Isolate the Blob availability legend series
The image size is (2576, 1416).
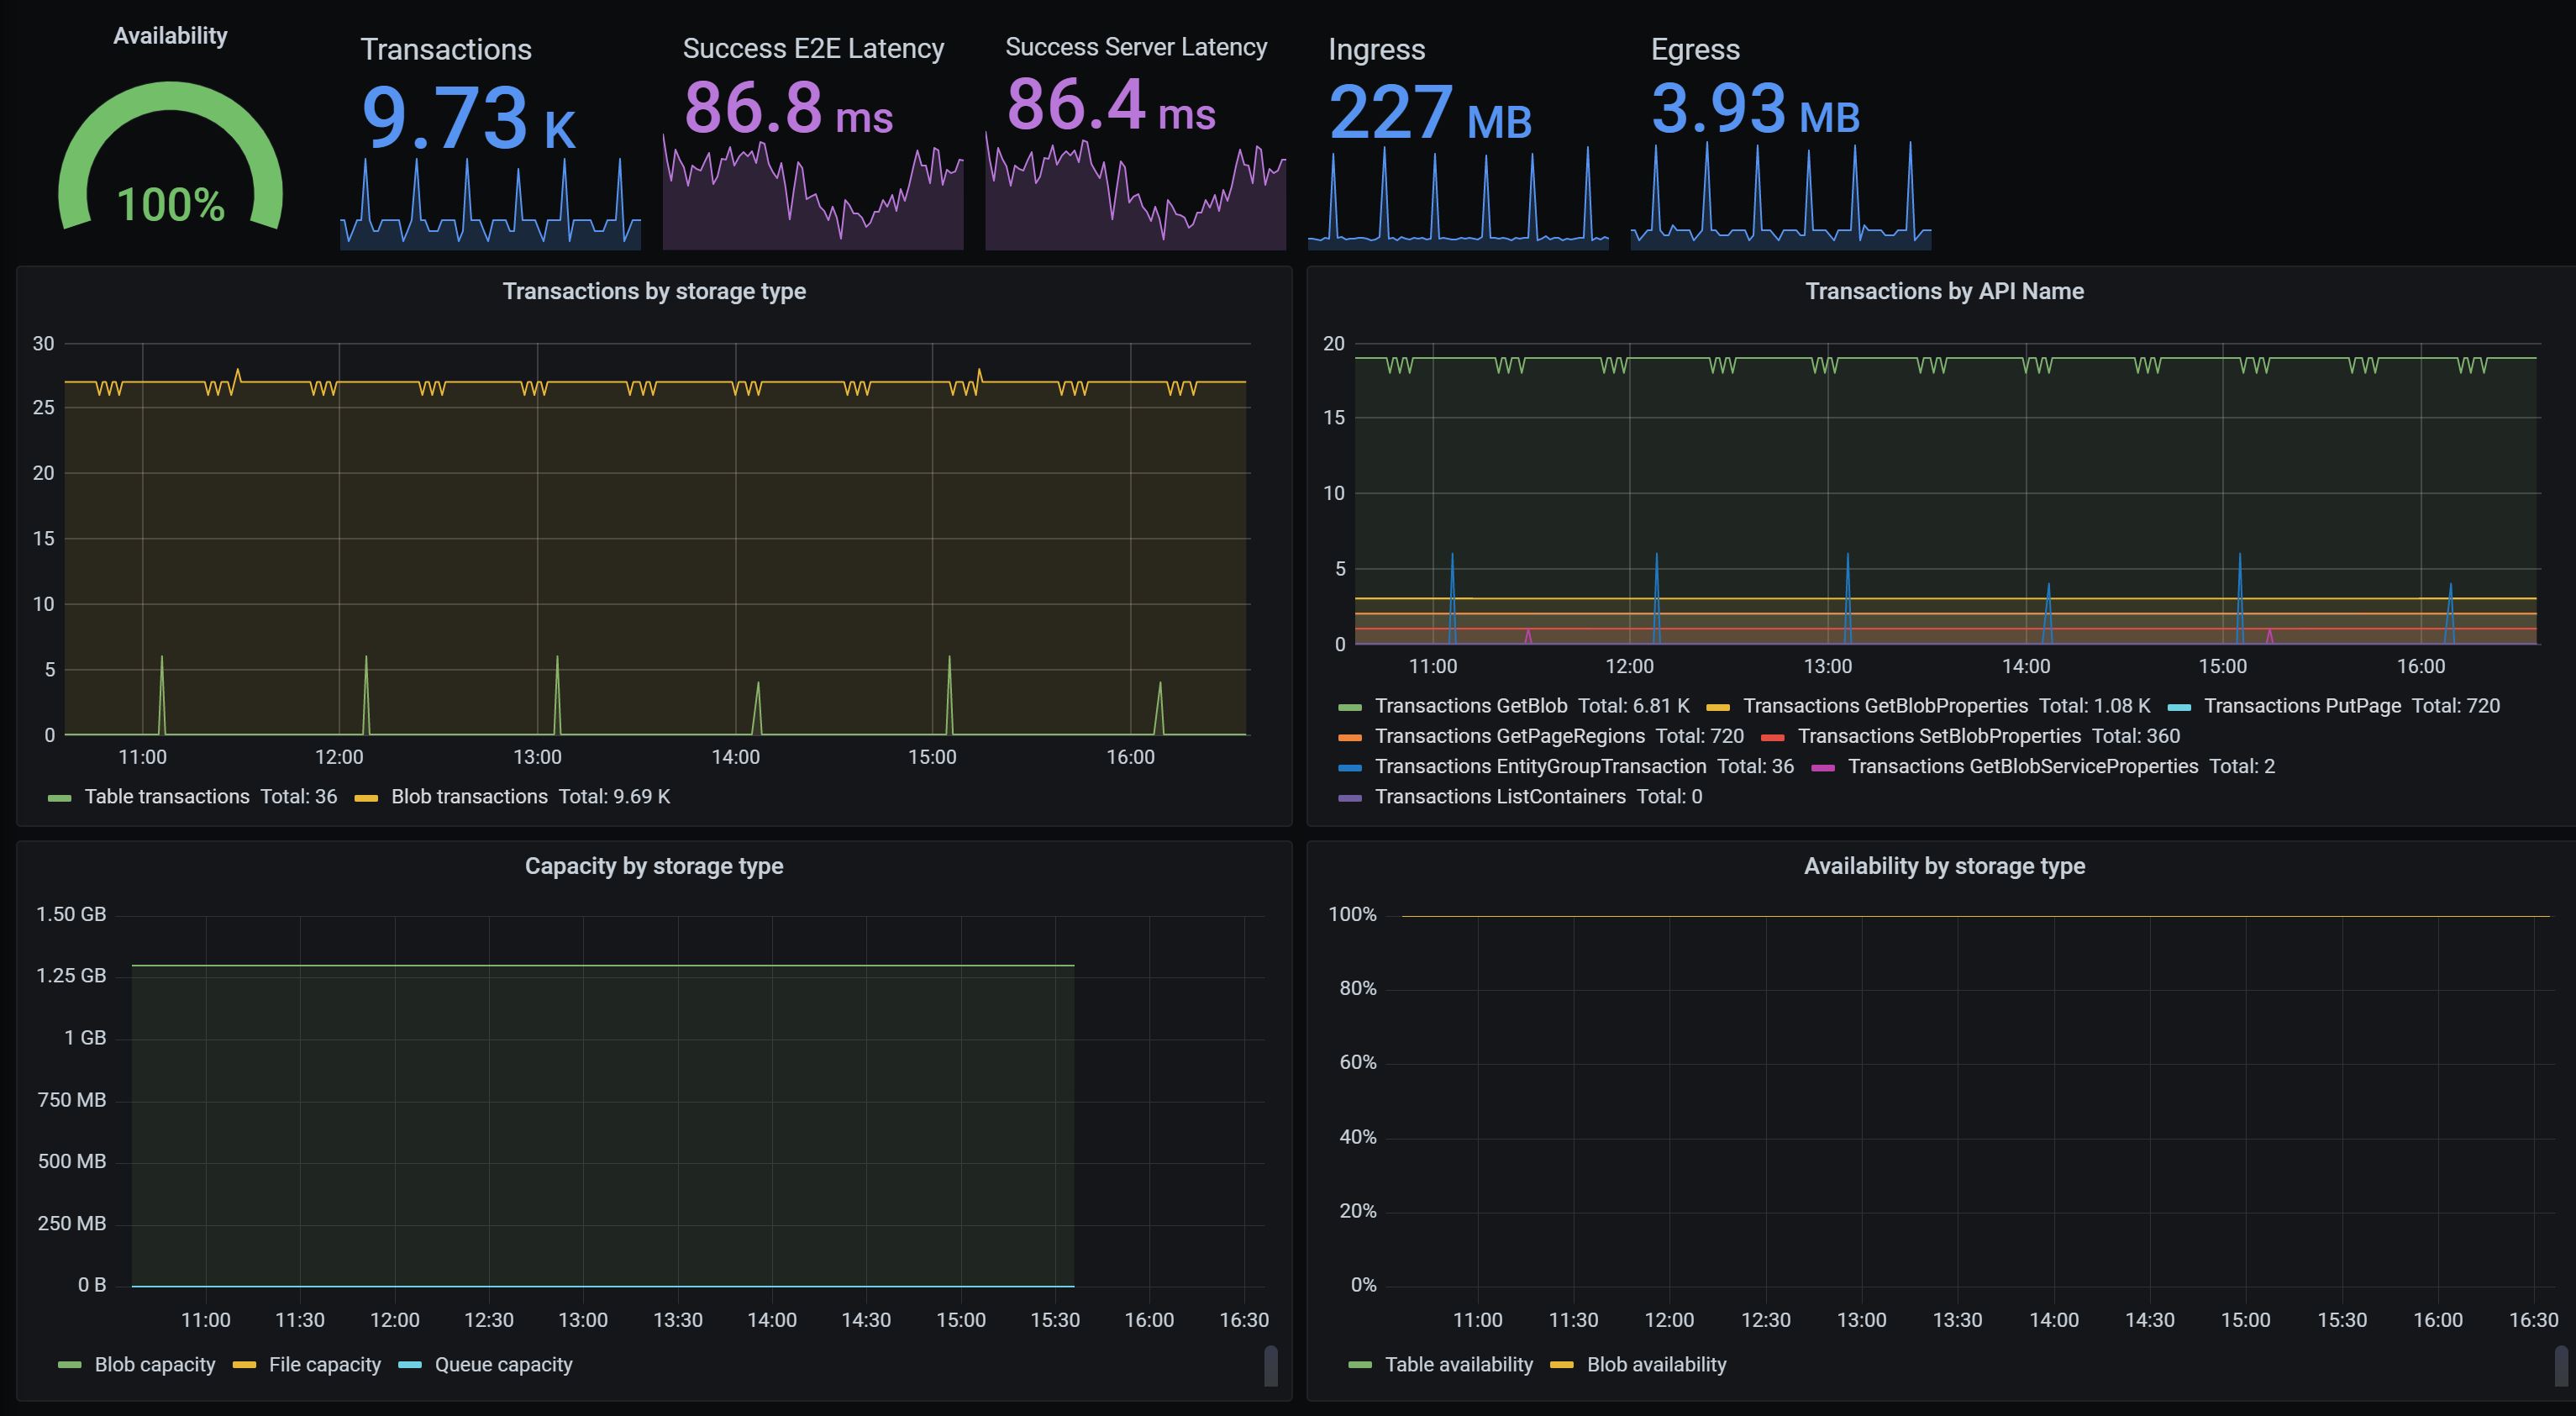pyautogui.click(x=1656, y=1365)
